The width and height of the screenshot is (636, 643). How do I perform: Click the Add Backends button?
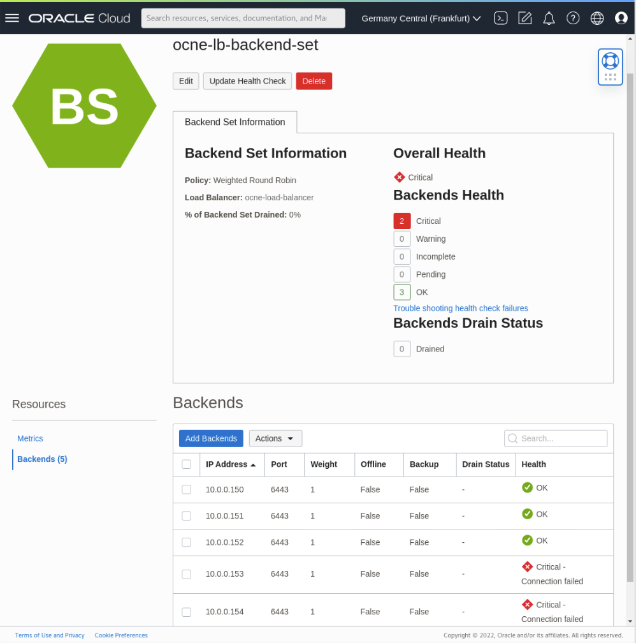[211, 438]
